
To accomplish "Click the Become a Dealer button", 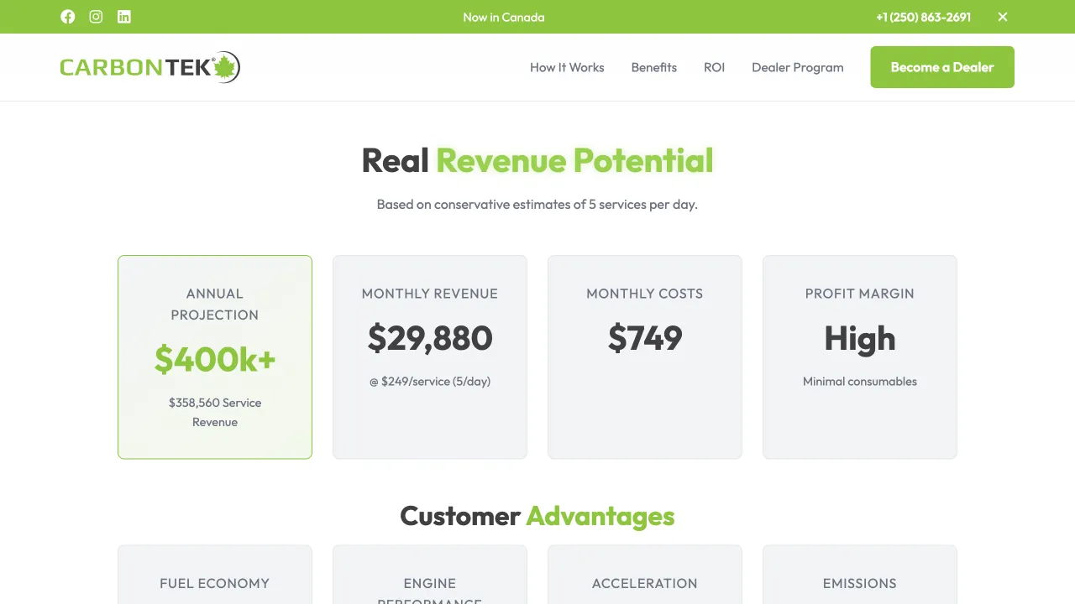I will [x=941, y=66].
